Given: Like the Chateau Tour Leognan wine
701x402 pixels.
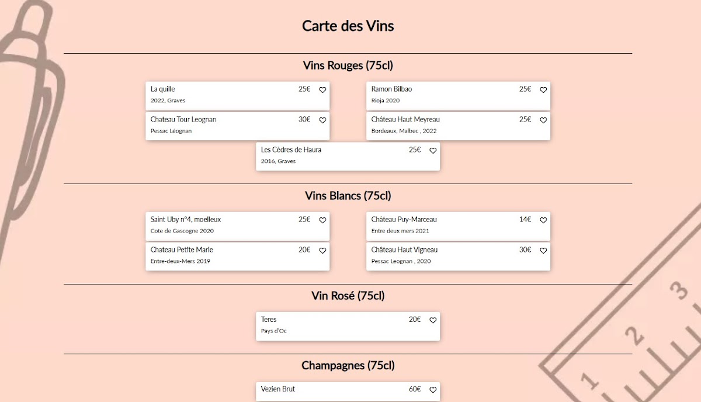Looking at the screenshot, I should pos(322,120).
